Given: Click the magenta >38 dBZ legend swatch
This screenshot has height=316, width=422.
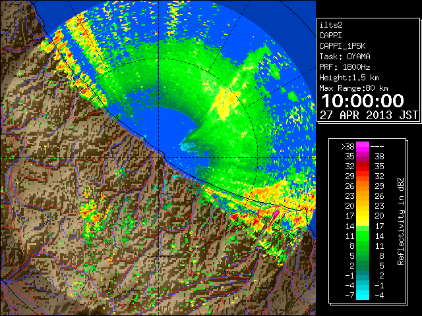Looking at the screenshot, I should 363,147.
